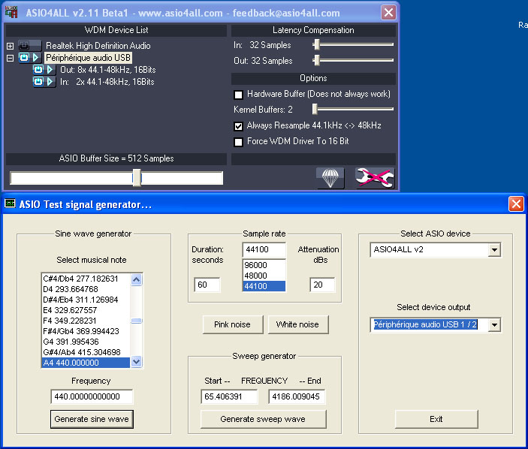Viewport: 528px width, 449px height.
Task: Open the Select device output dropdown
Action: pos(494,325)
